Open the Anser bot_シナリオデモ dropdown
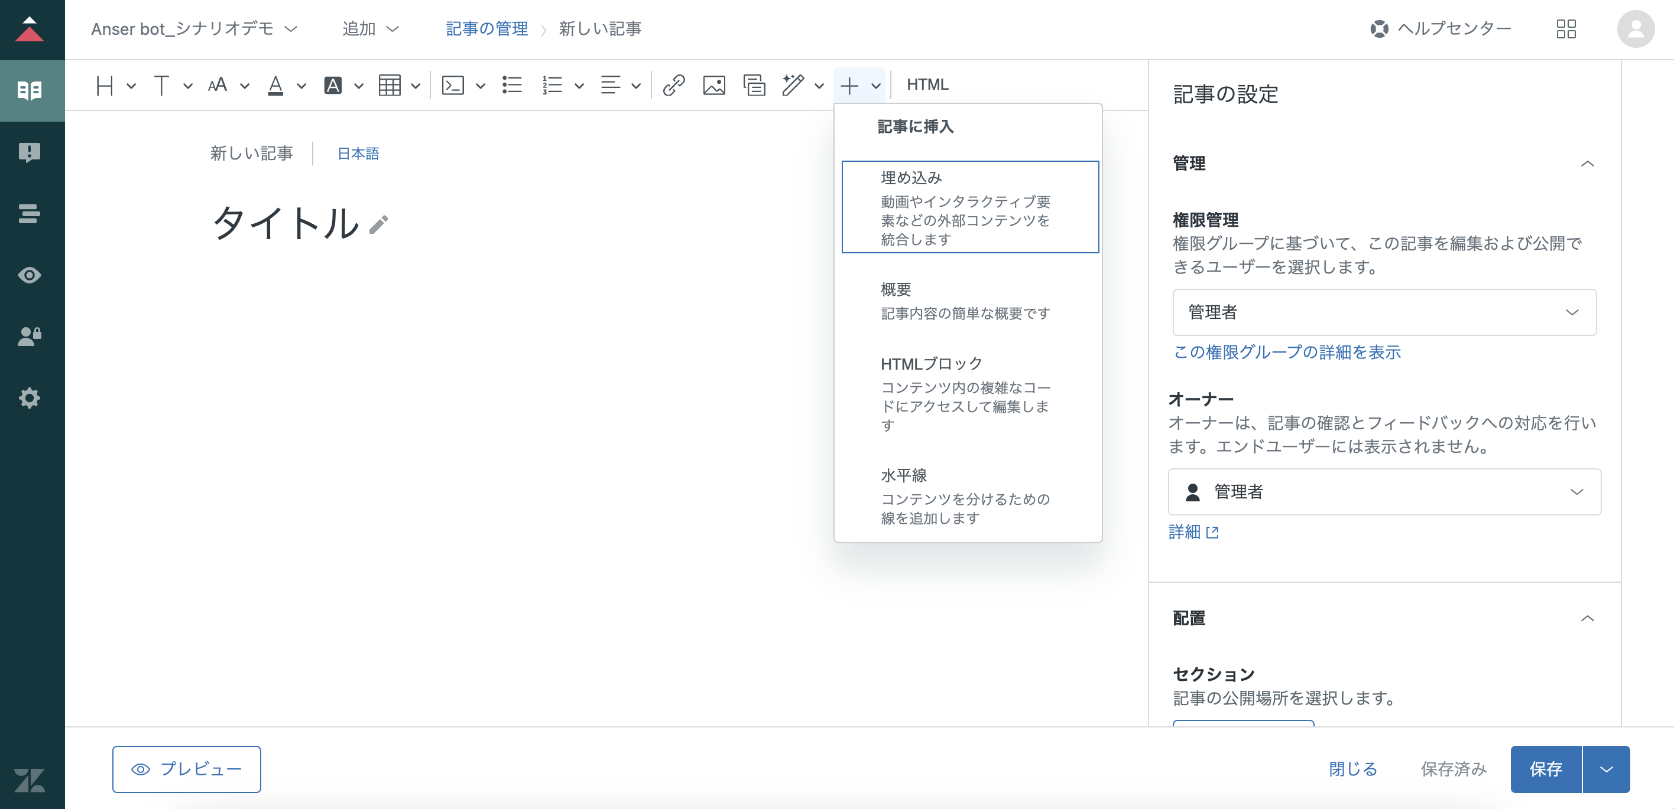The image size is (1674, 809). [194, 29]
